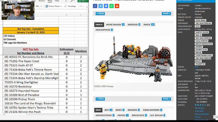This screenshot has width=218, height=122.
Task: Select the eBay tab
Action: [x=98, y=110]
